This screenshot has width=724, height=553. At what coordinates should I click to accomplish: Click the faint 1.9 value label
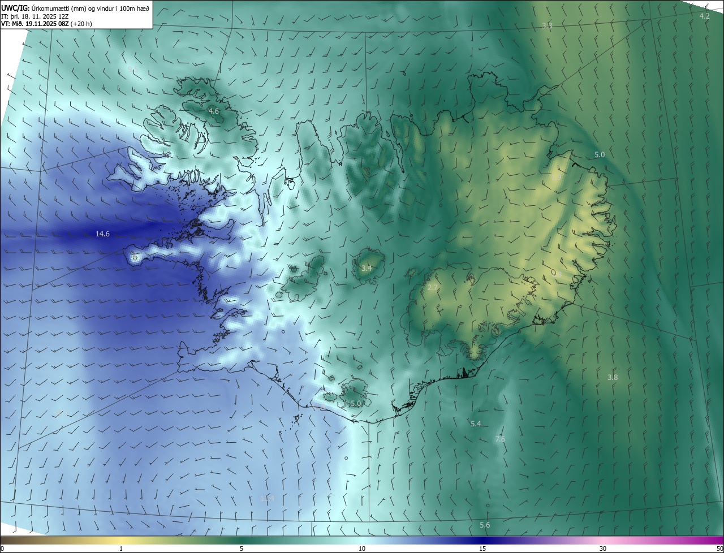pyautogui.click(x=557, y=177)
